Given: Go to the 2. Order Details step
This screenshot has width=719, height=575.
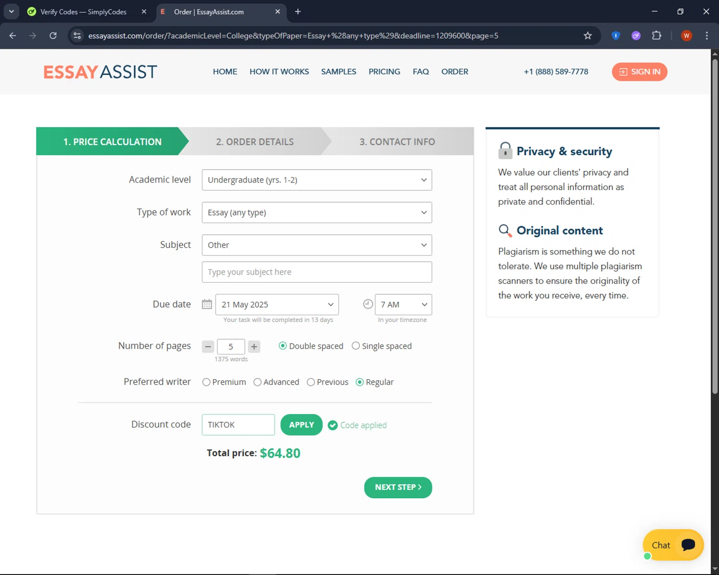Looking at the screenshot, I should click(x=255, y=141).
